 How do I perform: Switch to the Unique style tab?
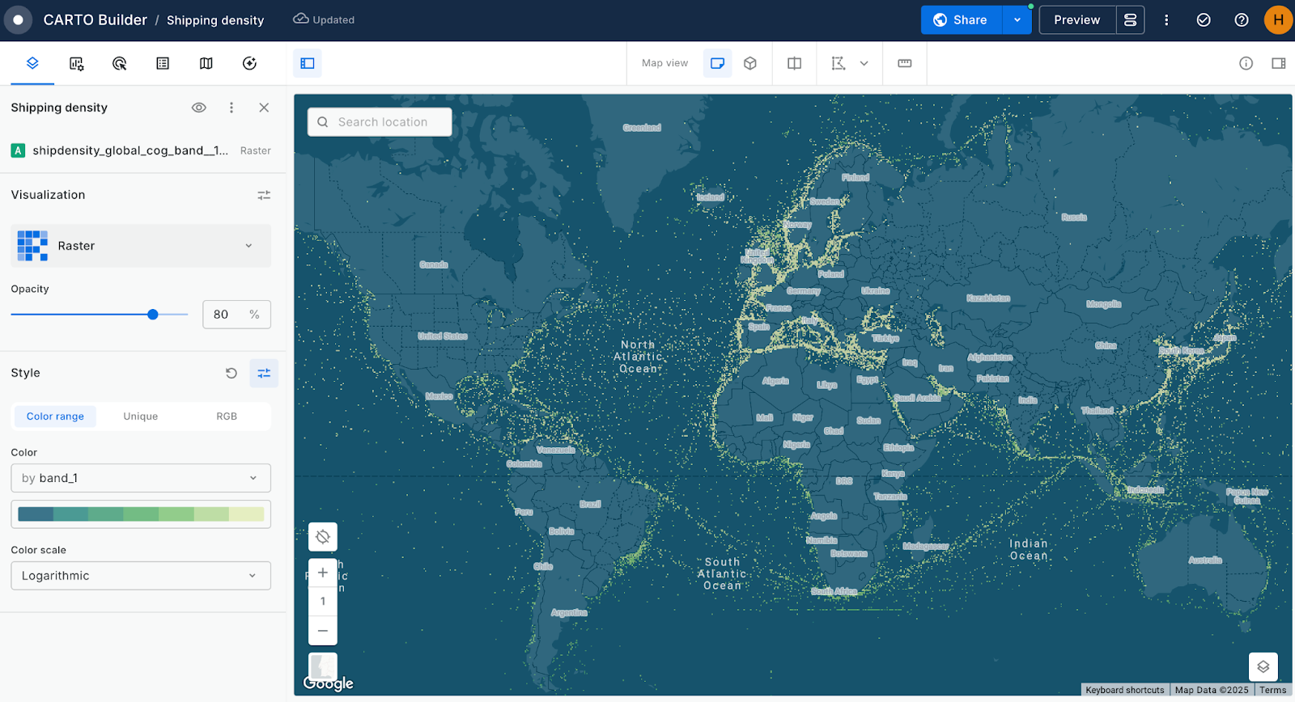point(141,417)
